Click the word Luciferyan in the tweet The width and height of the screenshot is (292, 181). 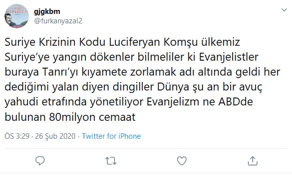tap(134, 42)
